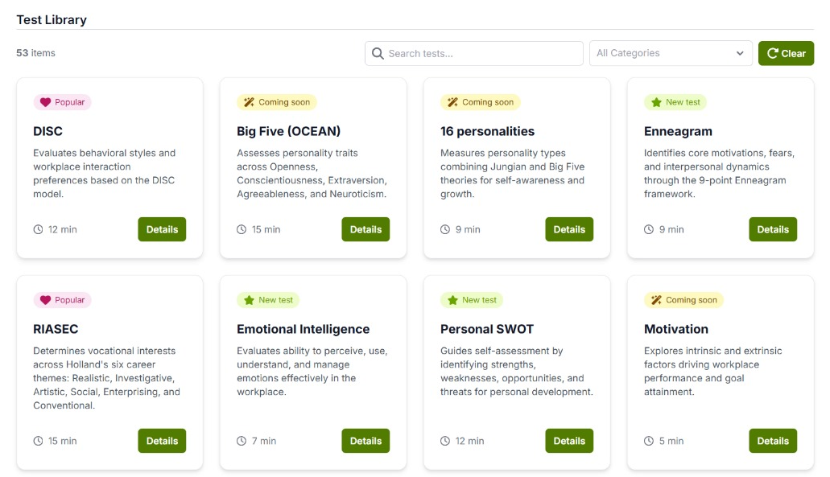Show Details for Emotional Intelligence test

click(x=365, y=441)
